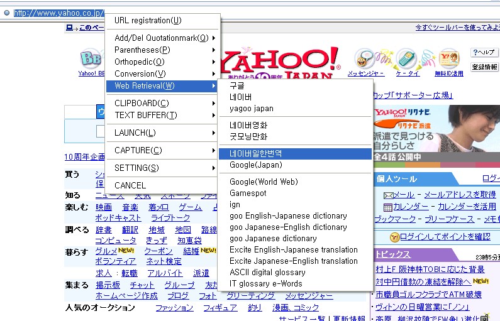Screen dimensions: 500x321
Task: Click the ?ヘルプ button
Action: pos(484,52)
